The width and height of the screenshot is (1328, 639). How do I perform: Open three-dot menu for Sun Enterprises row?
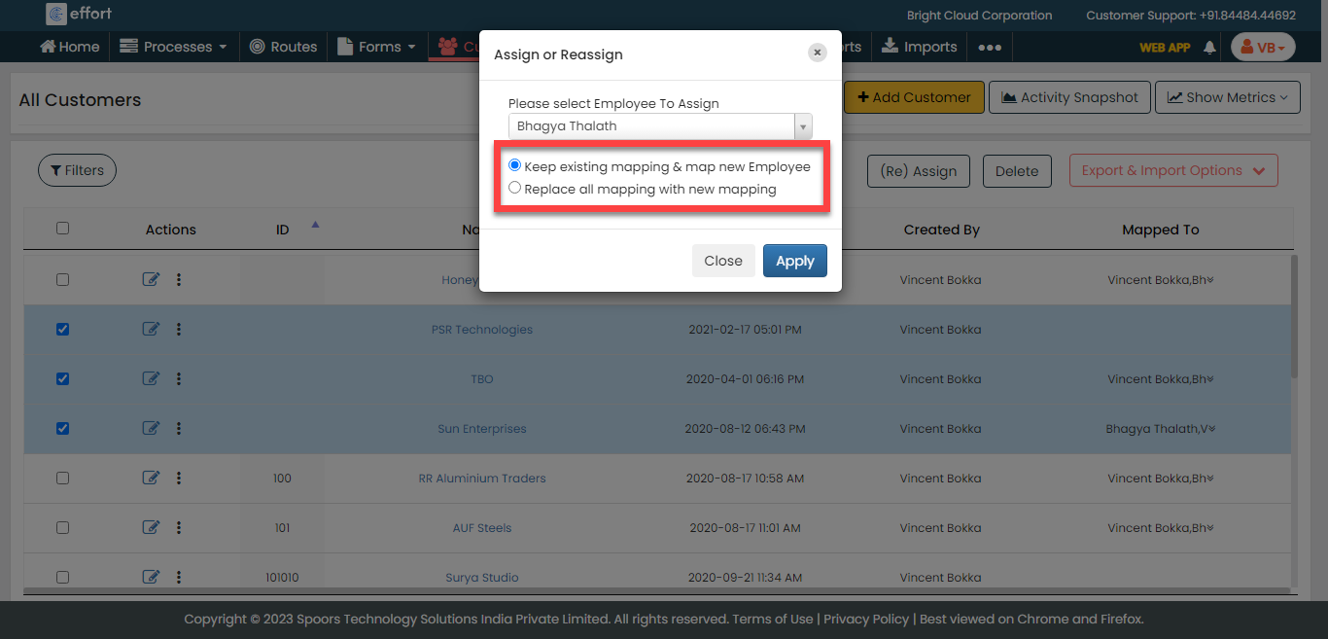tap(179, 428)
